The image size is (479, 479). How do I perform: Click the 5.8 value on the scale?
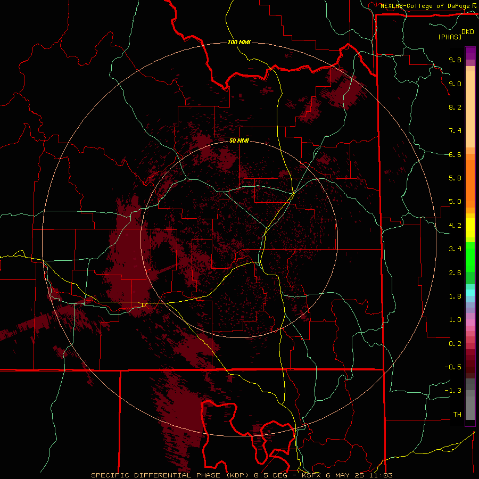[x=455, y=178]
